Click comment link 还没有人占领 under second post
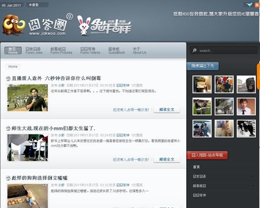 pos(131,160)
